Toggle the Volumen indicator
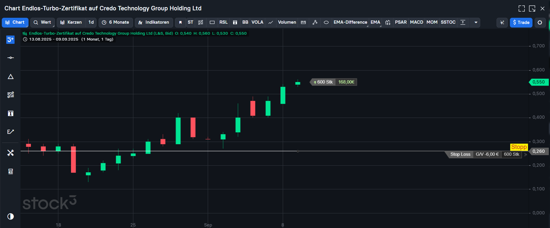550x228 pixels. (287, 23)
